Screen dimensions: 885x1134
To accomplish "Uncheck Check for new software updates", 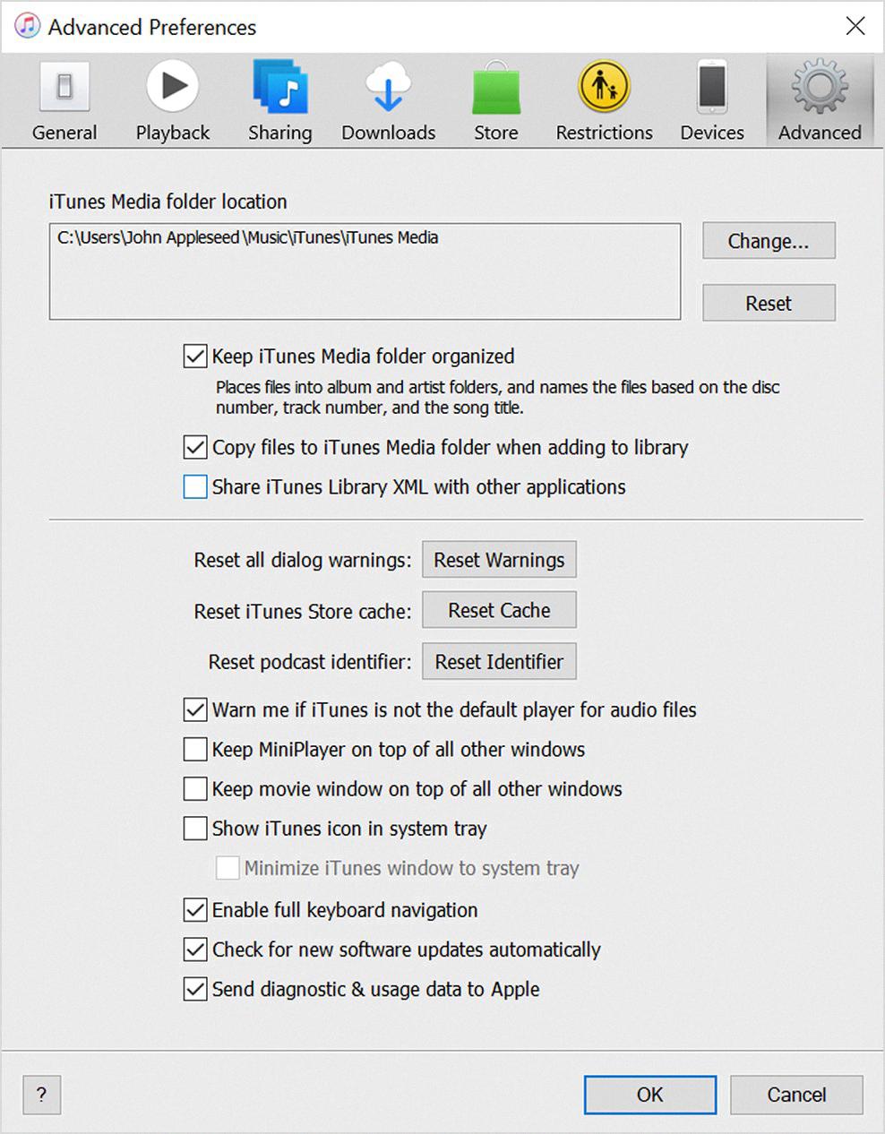I will coord(195,949).
